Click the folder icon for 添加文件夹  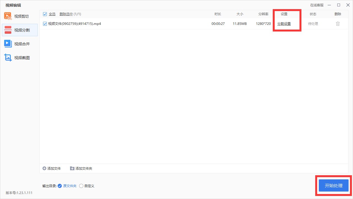72,168
